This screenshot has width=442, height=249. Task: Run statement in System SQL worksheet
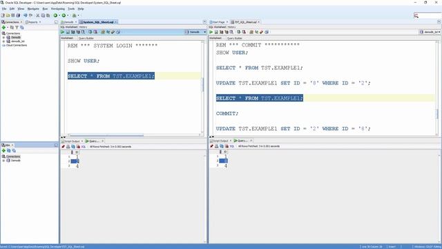click(x=63, y=32)
